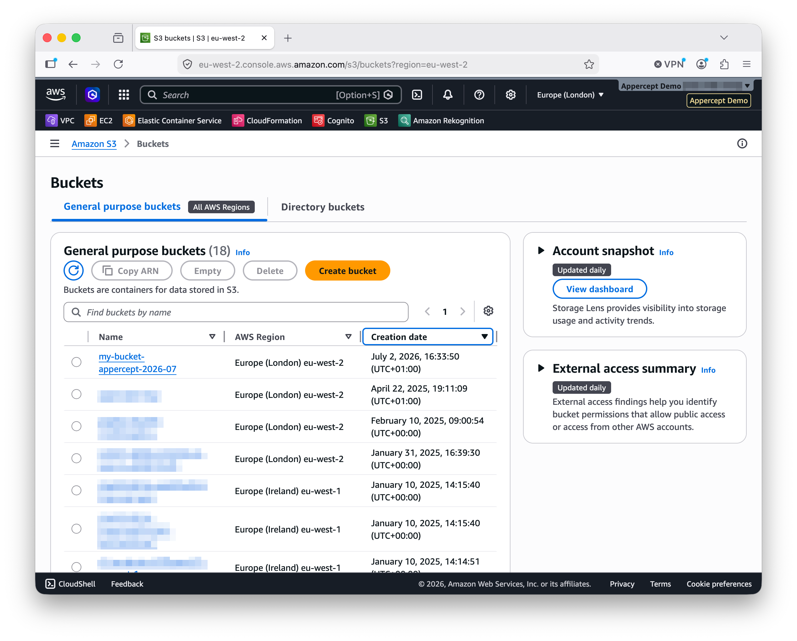Expand the External access summary section

coord(541,368)
